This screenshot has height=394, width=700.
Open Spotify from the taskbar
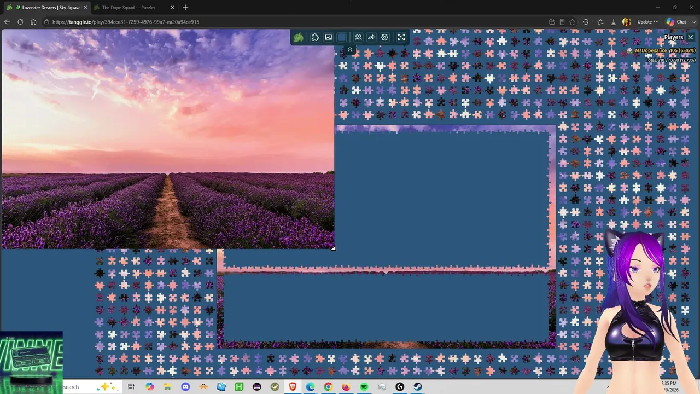pos(364,387)
